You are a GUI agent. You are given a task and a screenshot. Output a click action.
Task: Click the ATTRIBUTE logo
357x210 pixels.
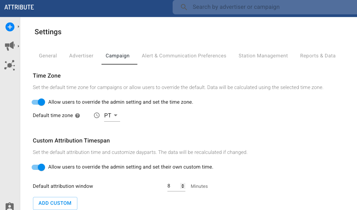pos(19,7)
